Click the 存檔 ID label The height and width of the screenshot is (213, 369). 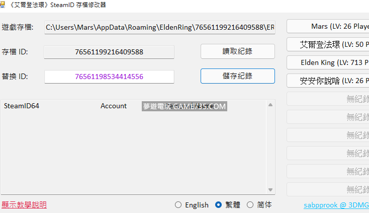[15, 52]
